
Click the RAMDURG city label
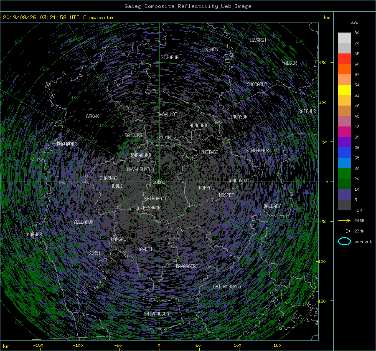133,135
